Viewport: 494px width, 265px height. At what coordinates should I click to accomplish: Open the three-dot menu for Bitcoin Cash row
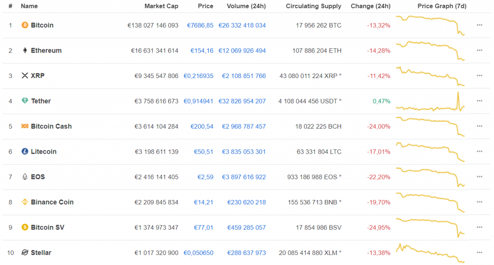[480, 126]
